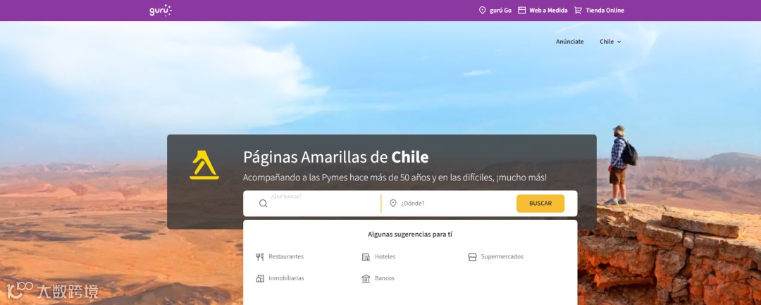Click the Restaurantes fork and knife icon
This screenshot has width=761, height=305.
259,257
